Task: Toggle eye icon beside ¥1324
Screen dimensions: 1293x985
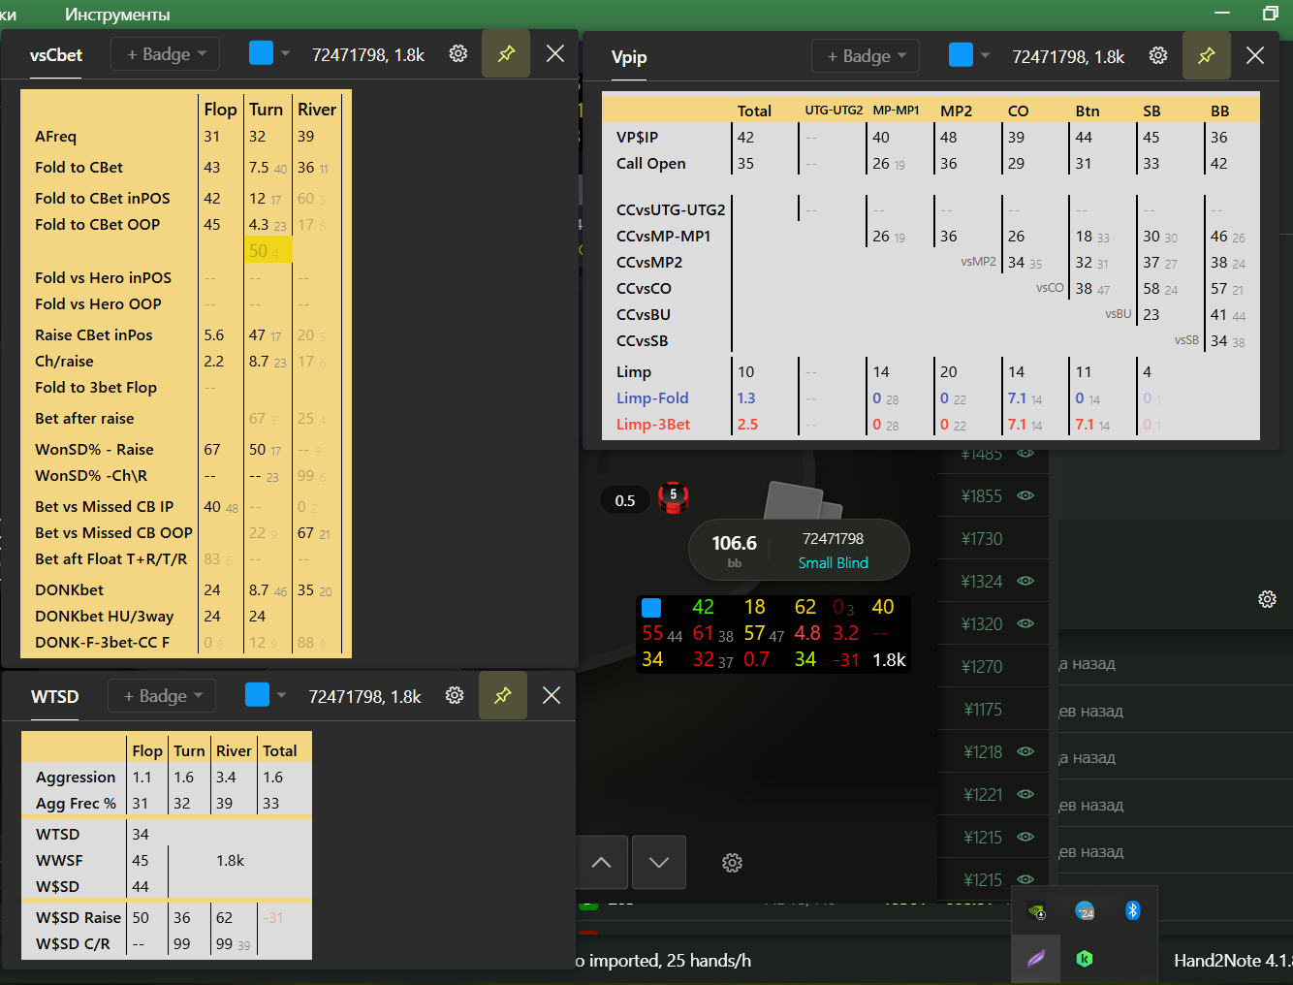Action: 1025,581
